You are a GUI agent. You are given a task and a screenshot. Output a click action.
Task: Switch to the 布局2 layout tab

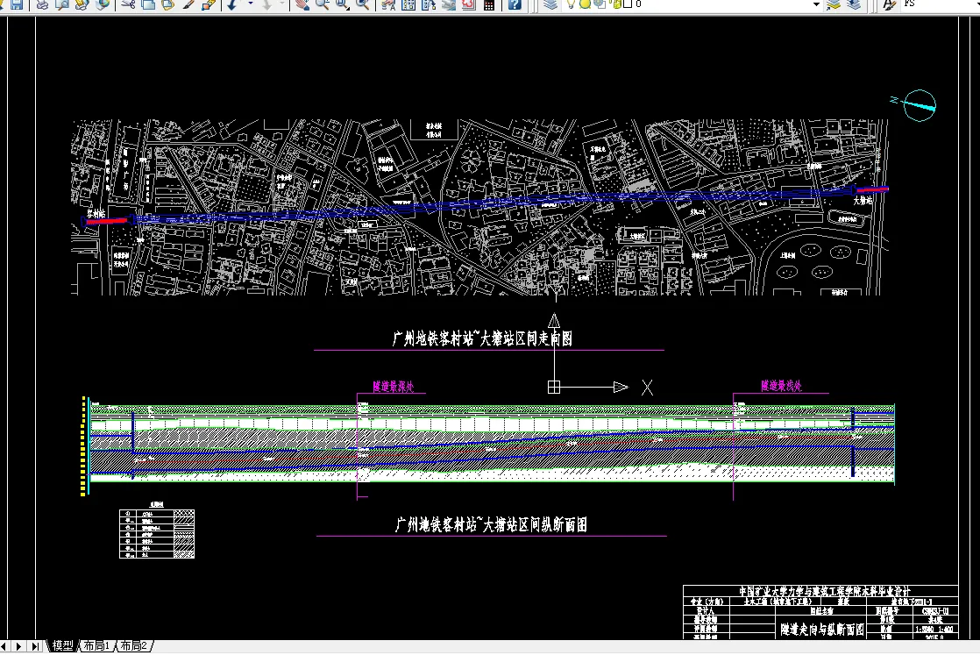pos(134,645)
